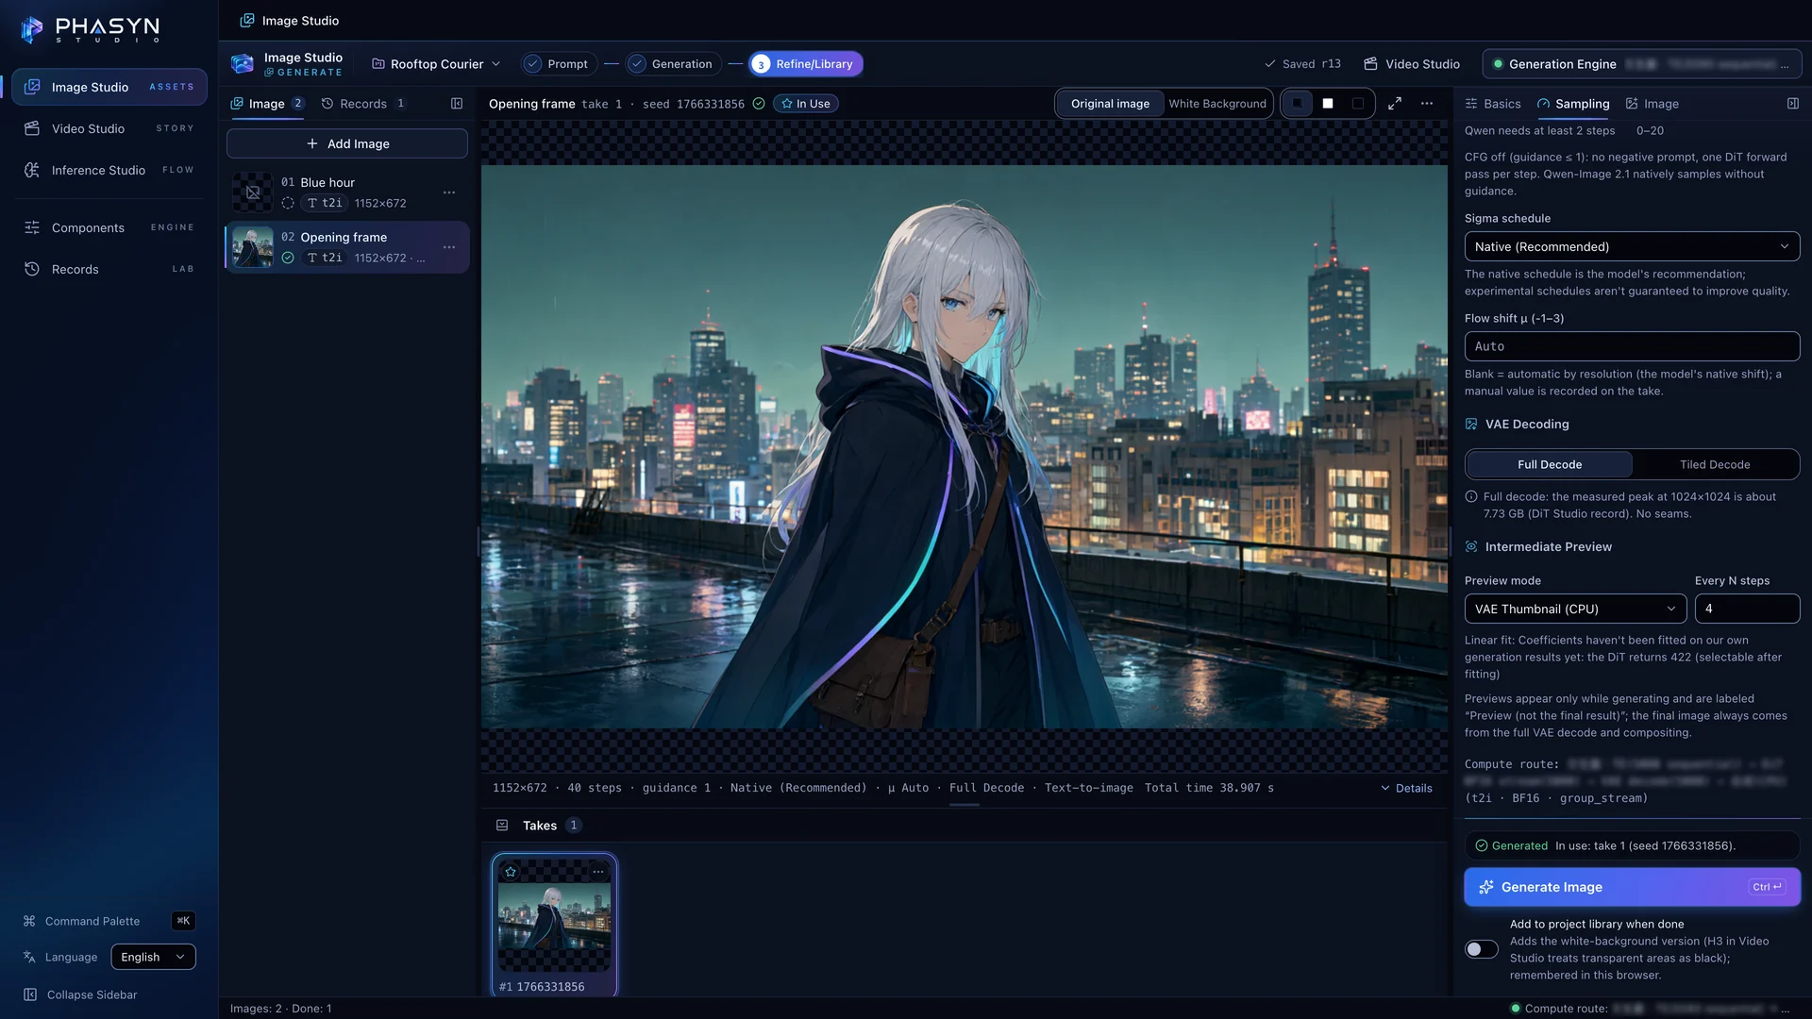1812x1019 pixels.
Task: Switch view to White Background
Action: coord(1217,104)
